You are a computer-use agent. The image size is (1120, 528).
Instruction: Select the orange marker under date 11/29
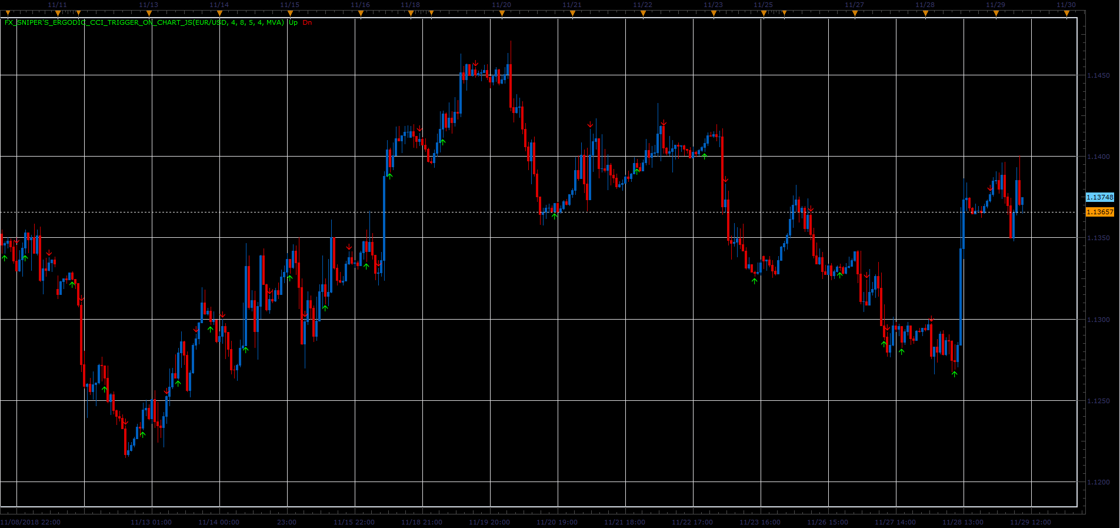(x=996, y=12)
